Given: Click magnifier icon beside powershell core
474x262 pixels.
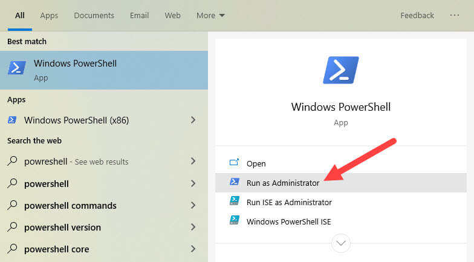Looking at the screenshot, I should [x=12, y=248].
